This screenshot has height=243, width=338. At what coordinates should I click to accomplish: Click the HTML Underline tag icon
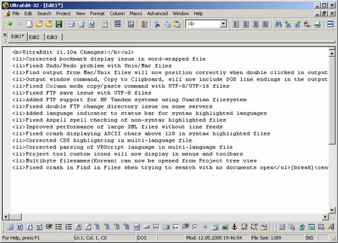coord(39,227)
